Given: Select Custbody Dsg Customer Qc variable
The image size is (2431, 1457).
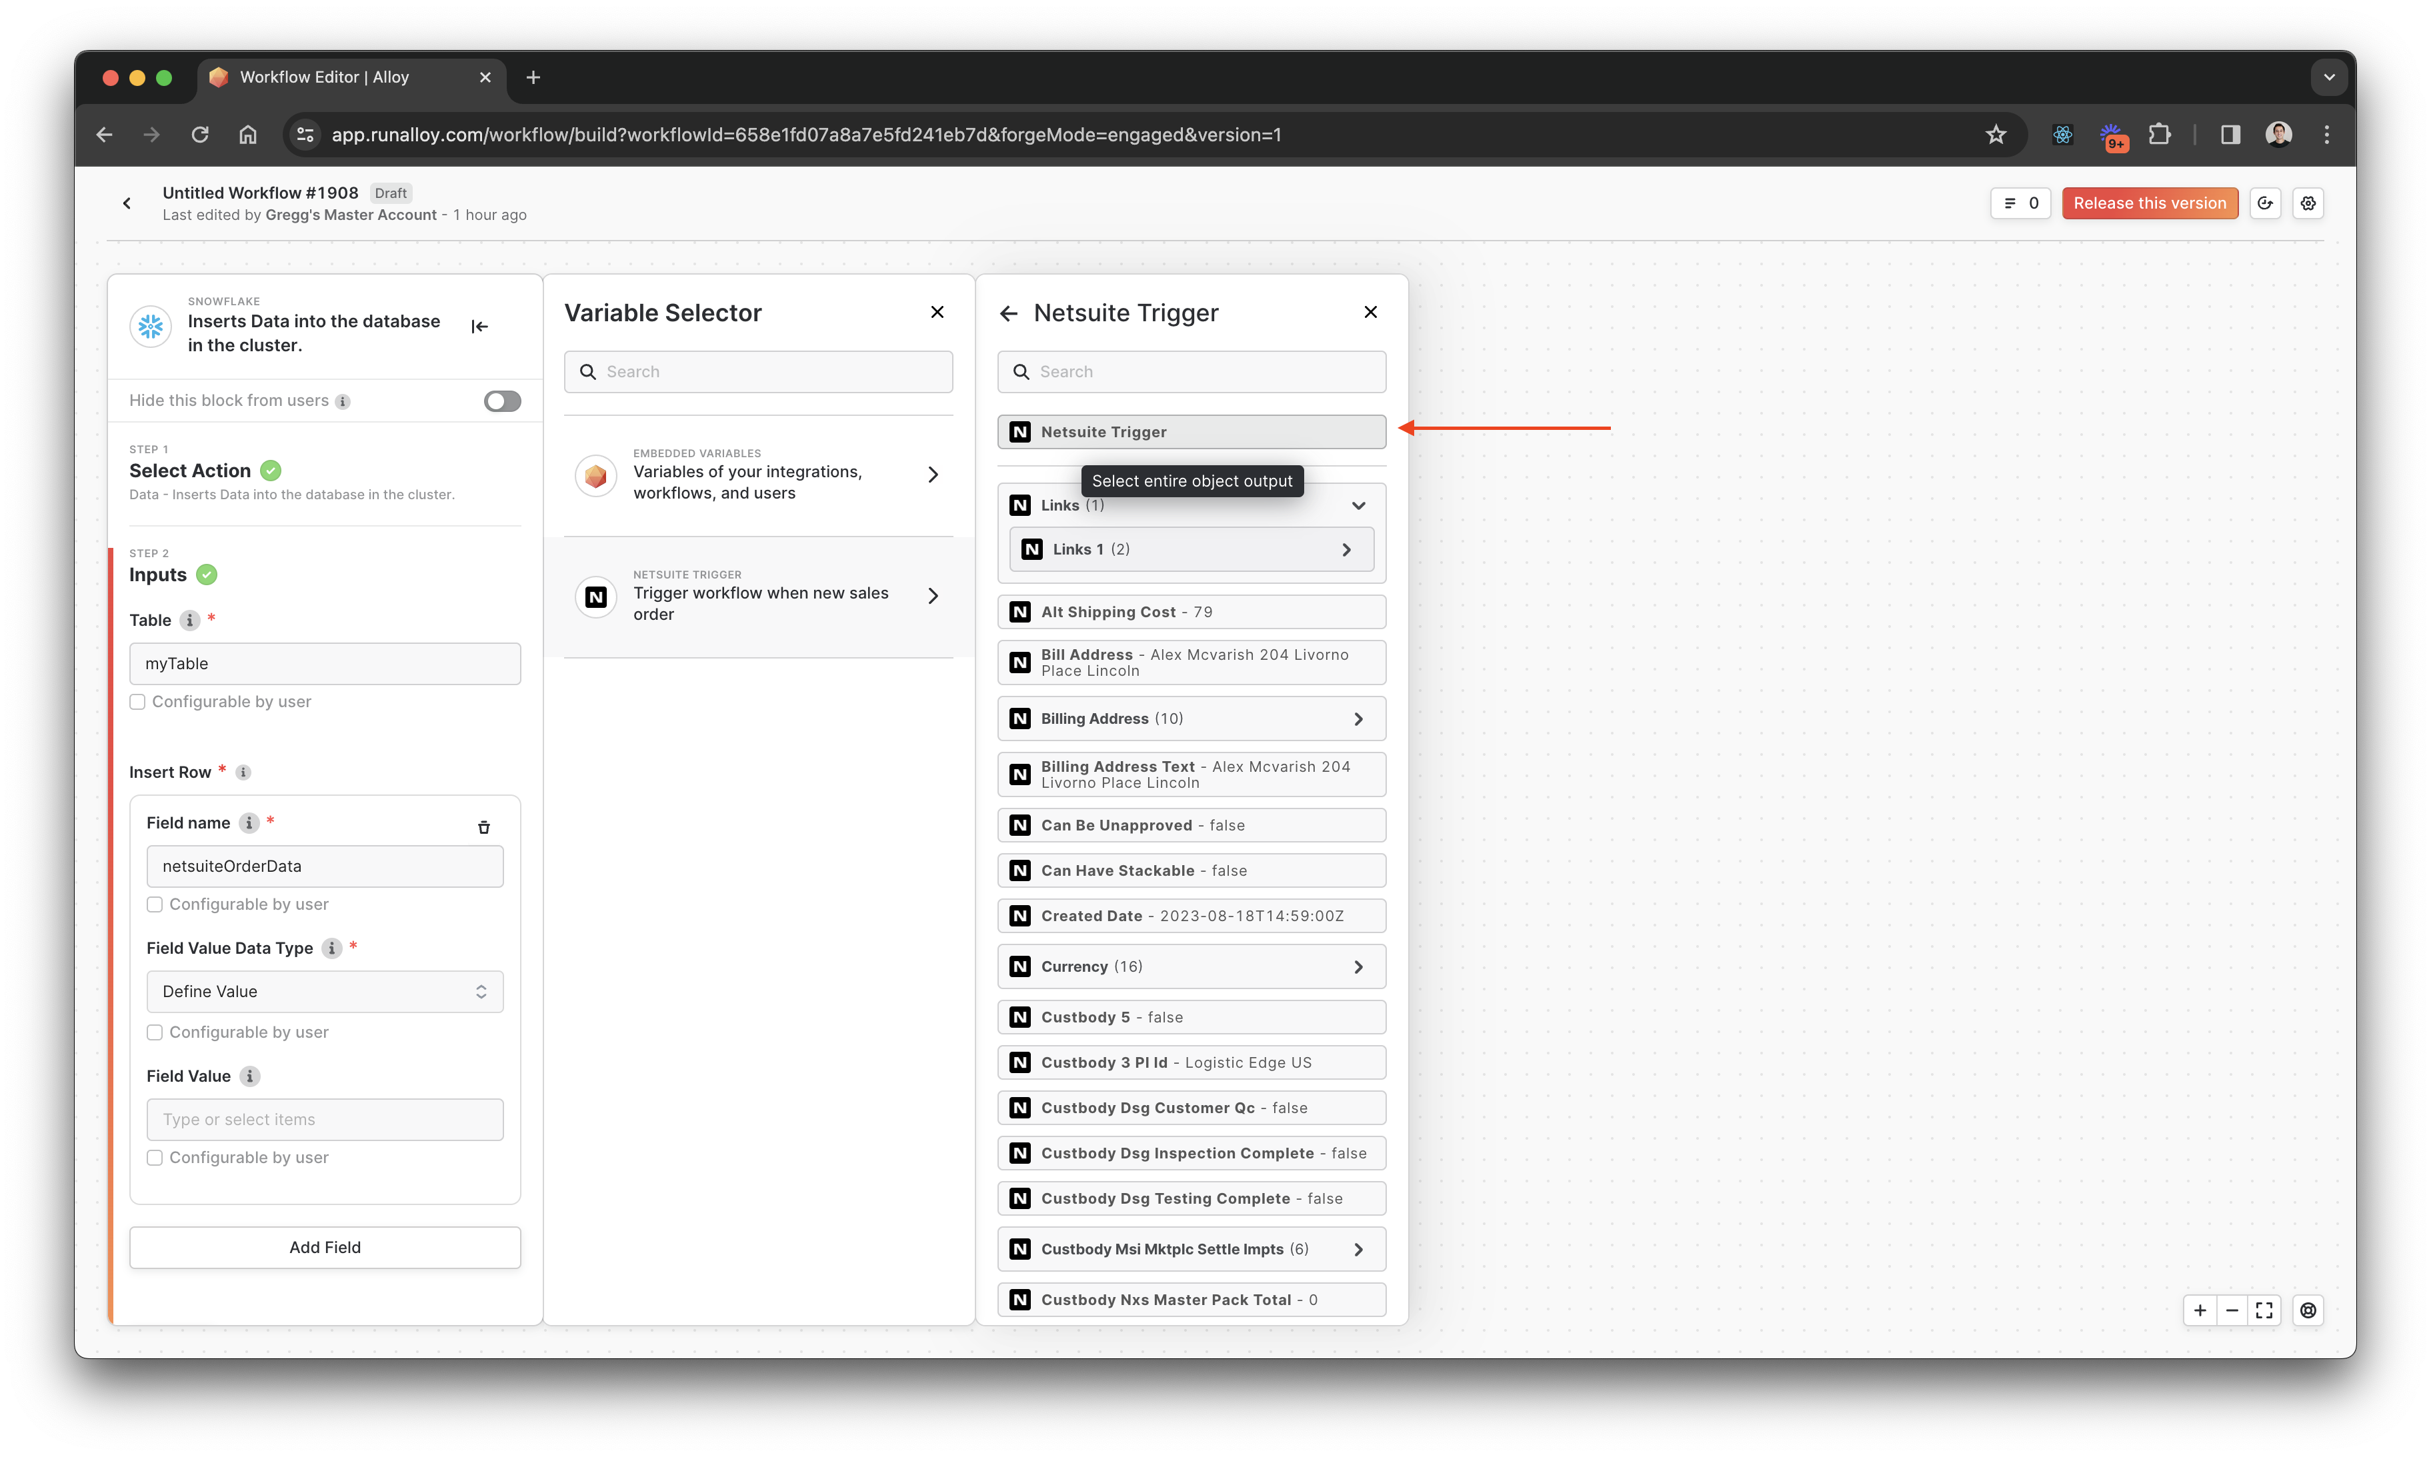Looking at the screenshot, I should click(1190, 1108).
